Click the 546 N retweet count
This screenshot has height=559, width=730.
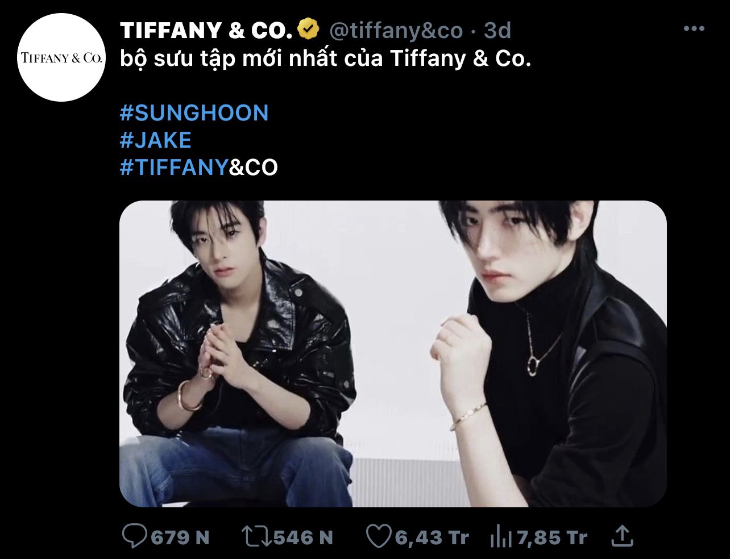click(303, 537)
